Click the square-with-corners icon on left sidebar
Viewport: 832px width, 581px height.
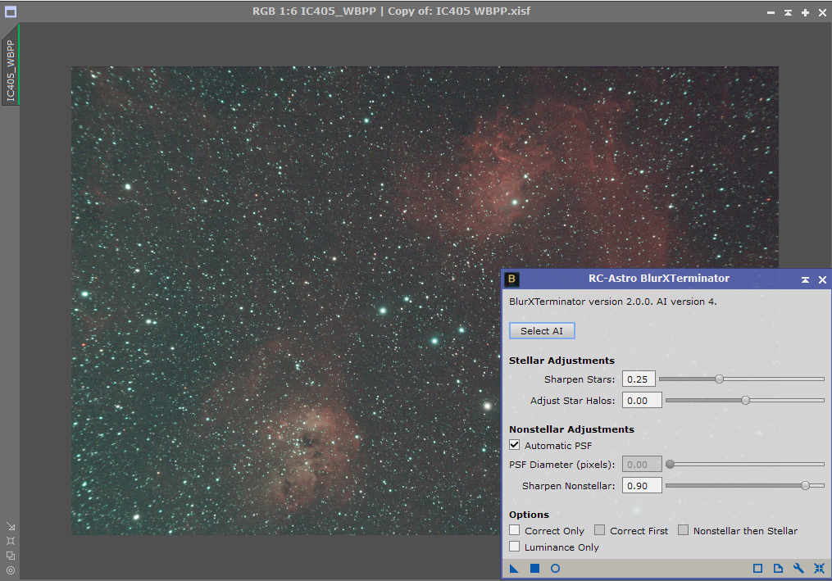(11, 541)
